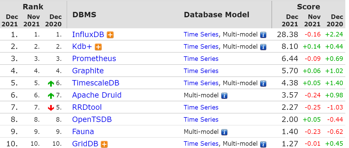
Task: Open the Prometheus database page
Action: click(94, 59)
